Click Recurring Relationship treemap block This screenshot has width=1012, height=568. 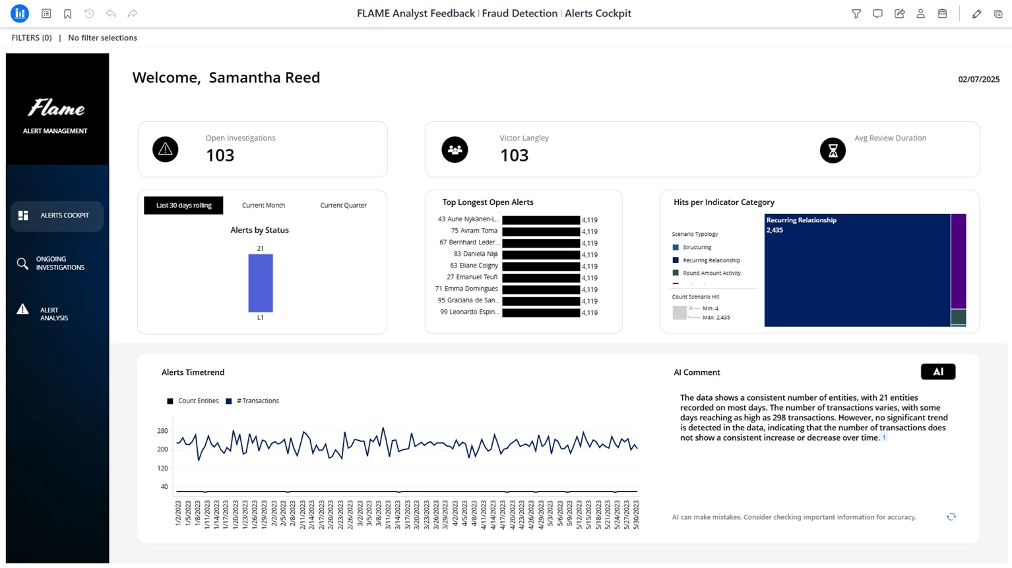click(856, 270)
